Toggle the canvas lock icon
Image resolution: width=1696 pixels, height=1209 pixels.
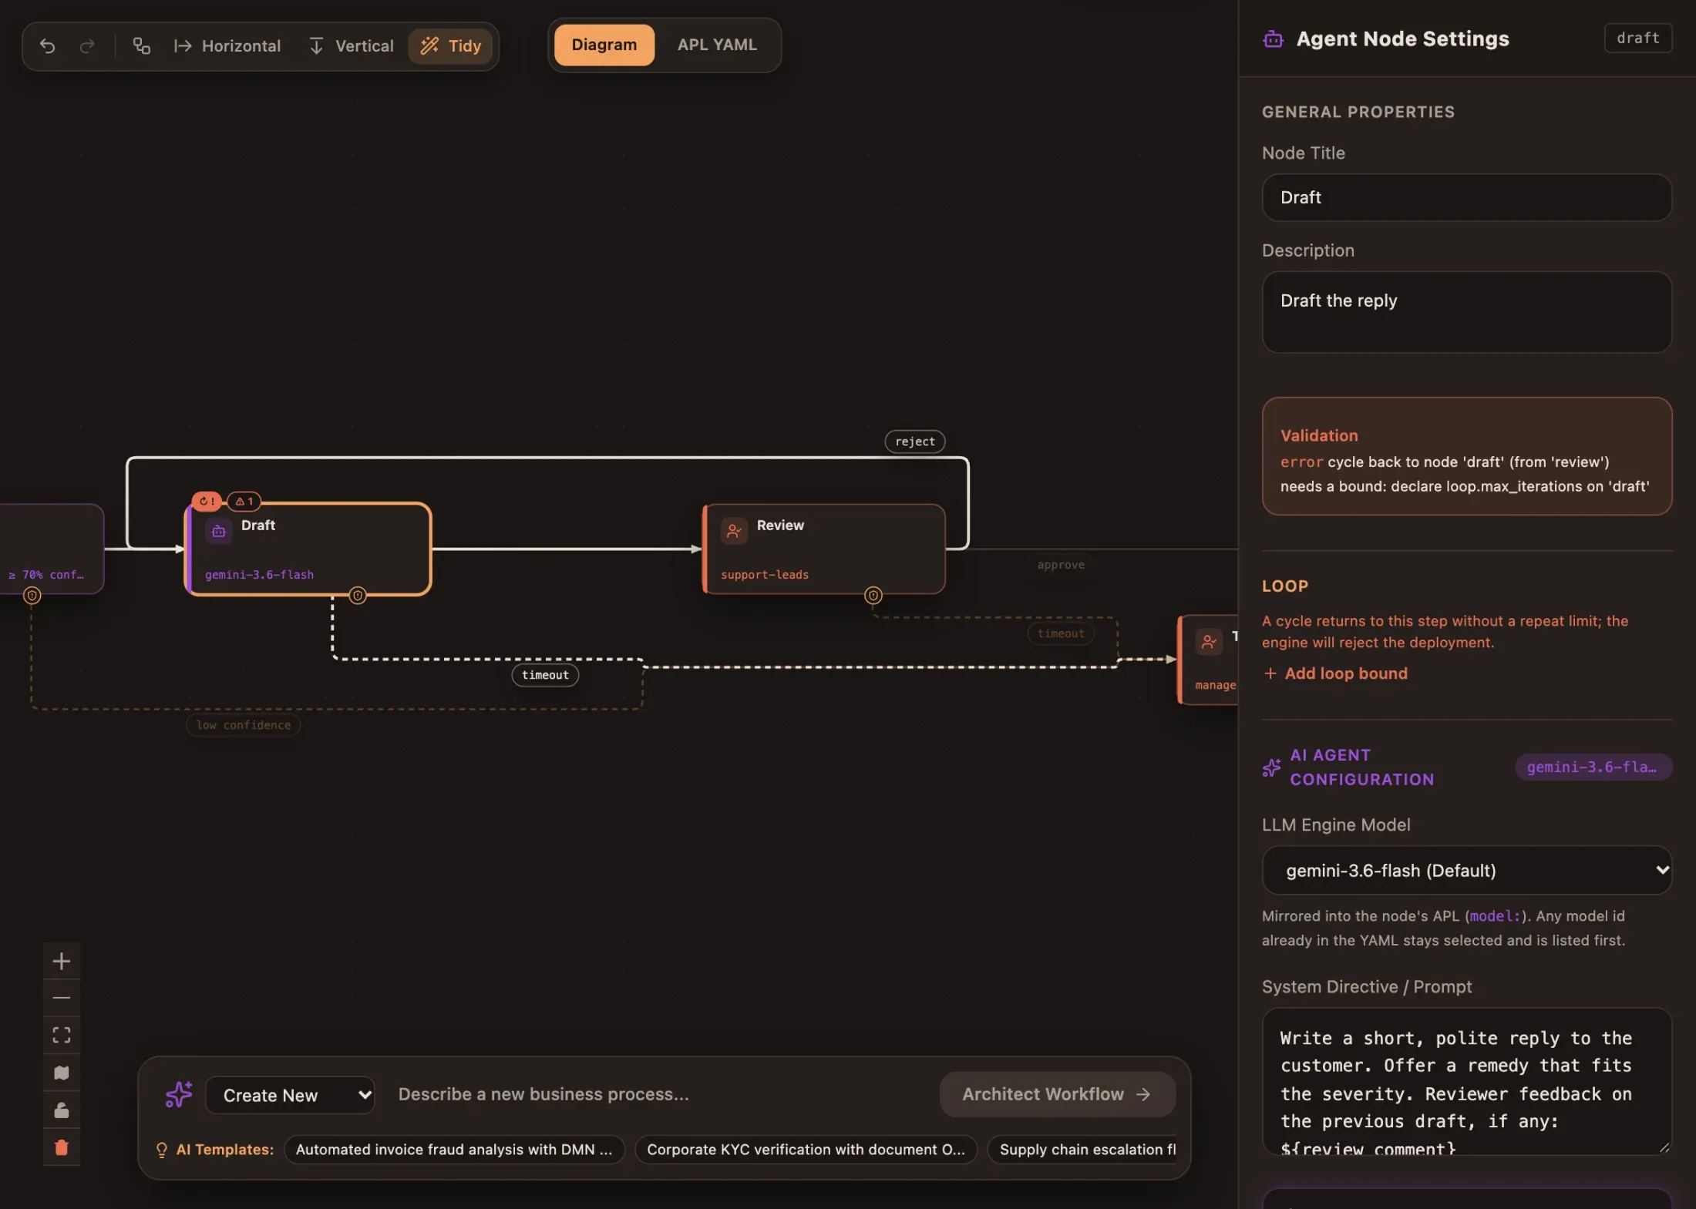click(x=62, y=1110)
